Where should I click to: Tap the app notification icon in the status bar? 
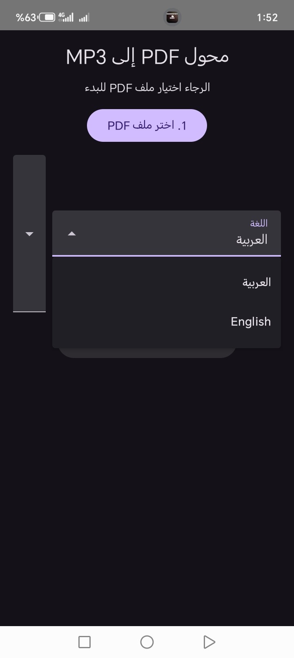(172, 17)
